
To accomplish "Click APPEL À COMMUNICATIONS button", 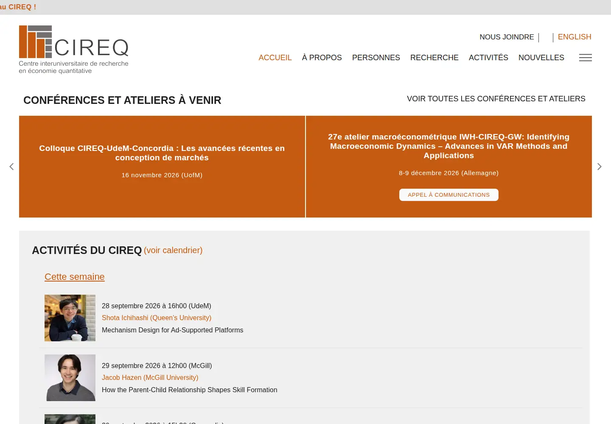I will pos(448,195).
